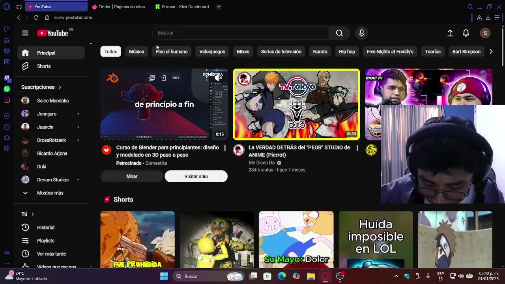
Task: Open Instagram in Opera sidebar
Action: pyautogui.click(x=7, y=100)
